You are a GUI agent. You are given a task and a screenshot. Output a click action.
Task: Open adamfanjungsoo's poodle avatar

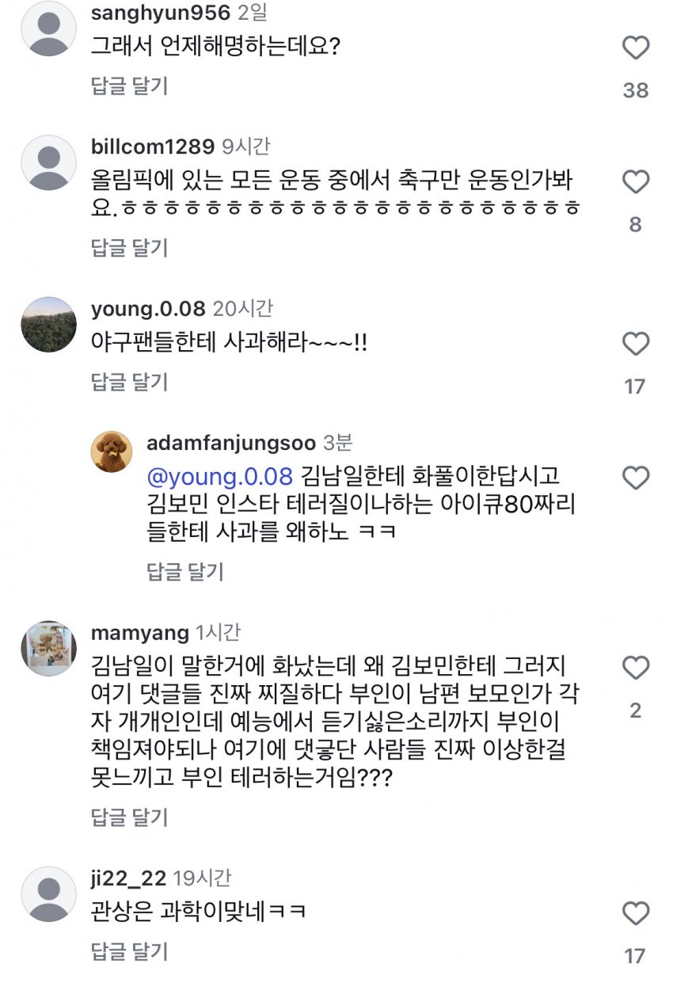113,452
